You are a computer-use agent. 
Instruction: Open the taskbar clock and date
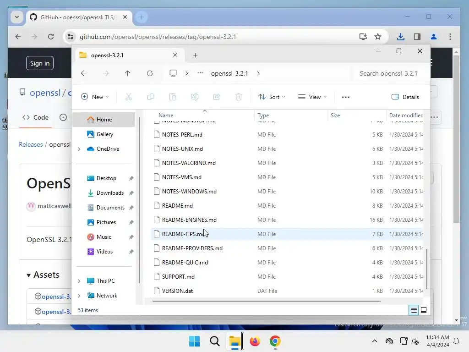[437, 341]
